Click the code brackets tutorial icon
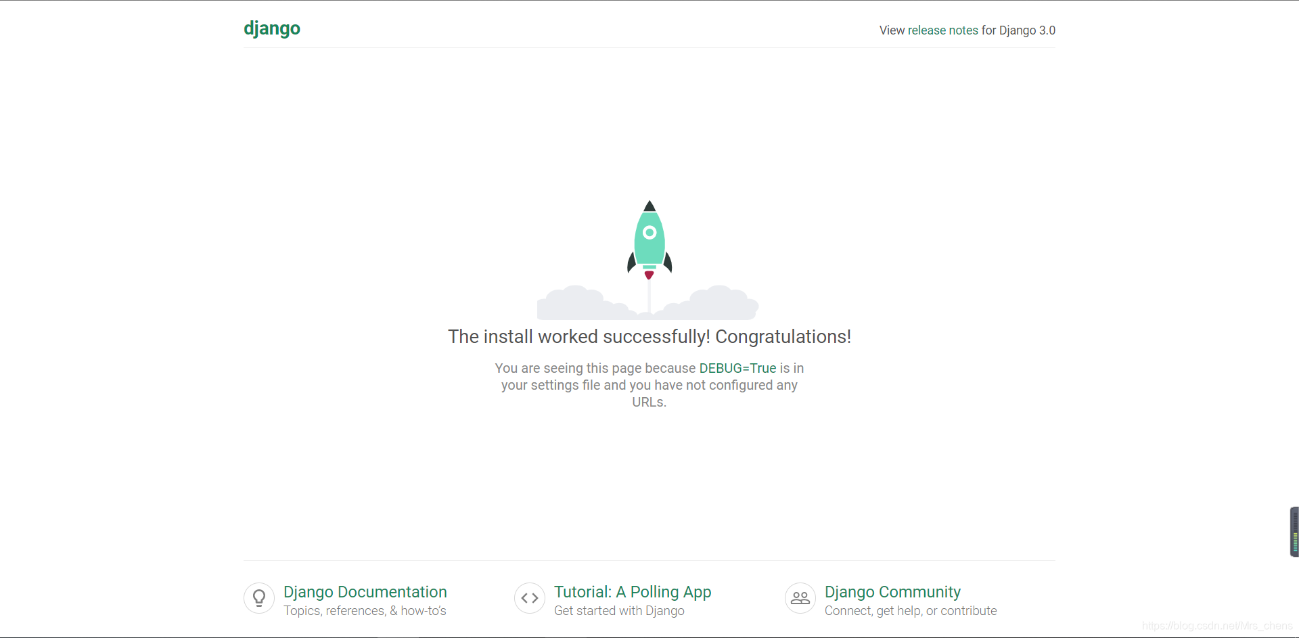Viewport: 1299px width, 638px height. click(530, 598)
